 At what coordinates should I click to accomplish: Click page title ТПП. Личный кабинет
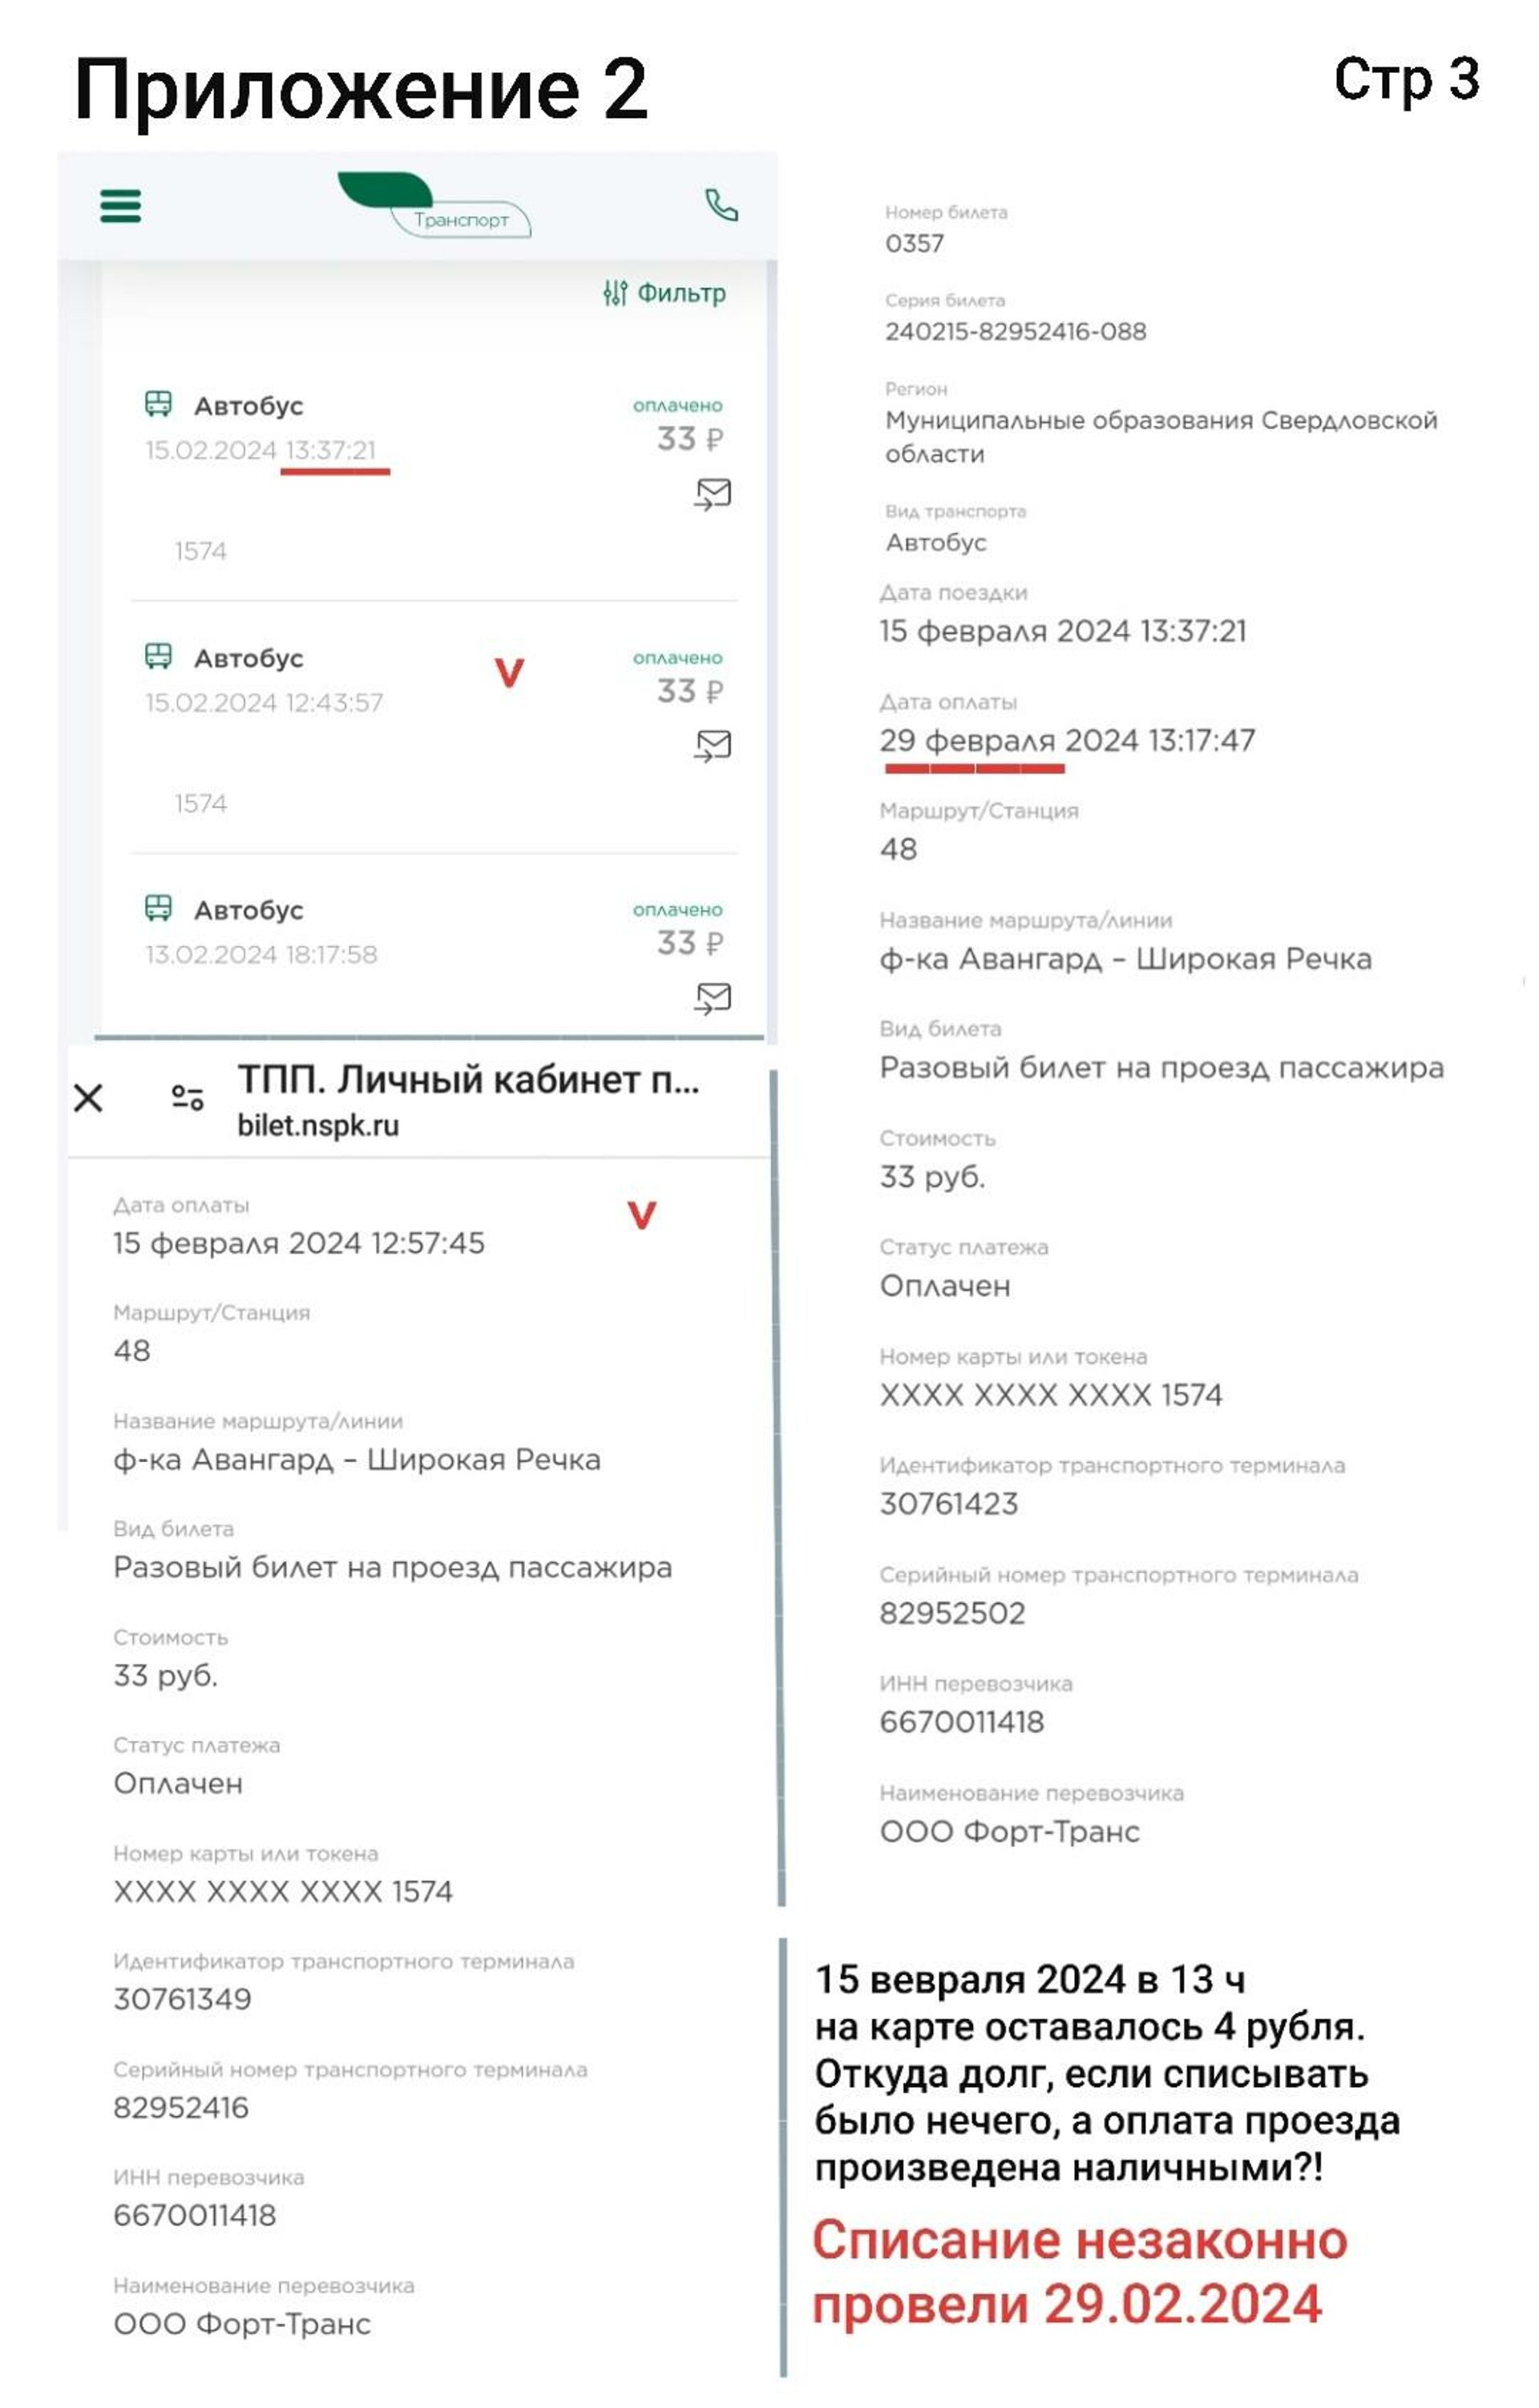click(x=468, y=1080)
